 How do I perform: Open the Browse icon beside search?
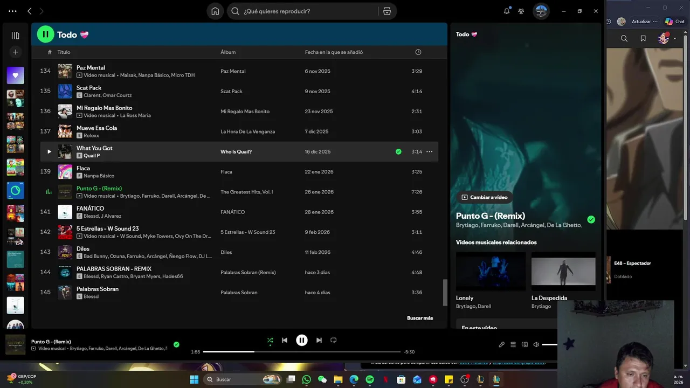387,11
